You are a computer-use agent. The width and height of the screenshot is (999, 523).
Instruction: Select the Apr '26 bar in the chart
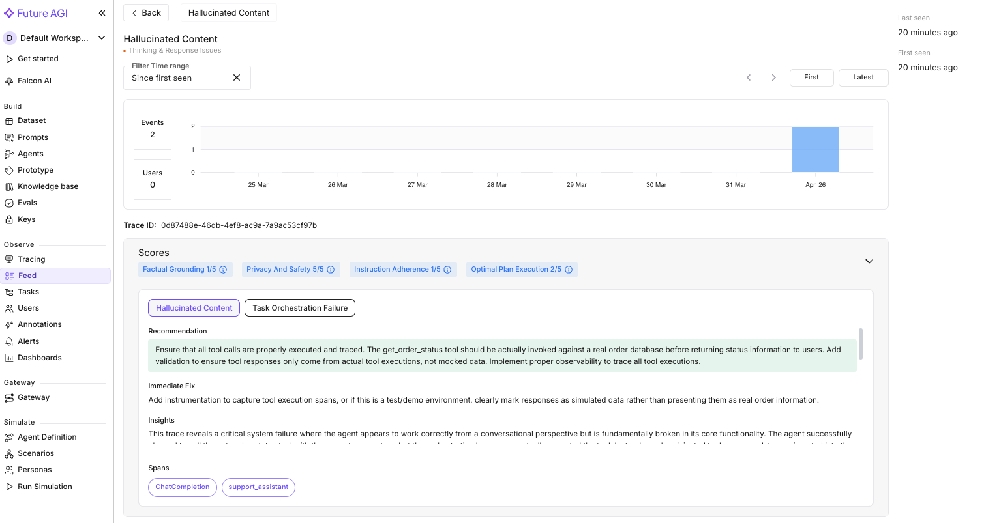815,149
